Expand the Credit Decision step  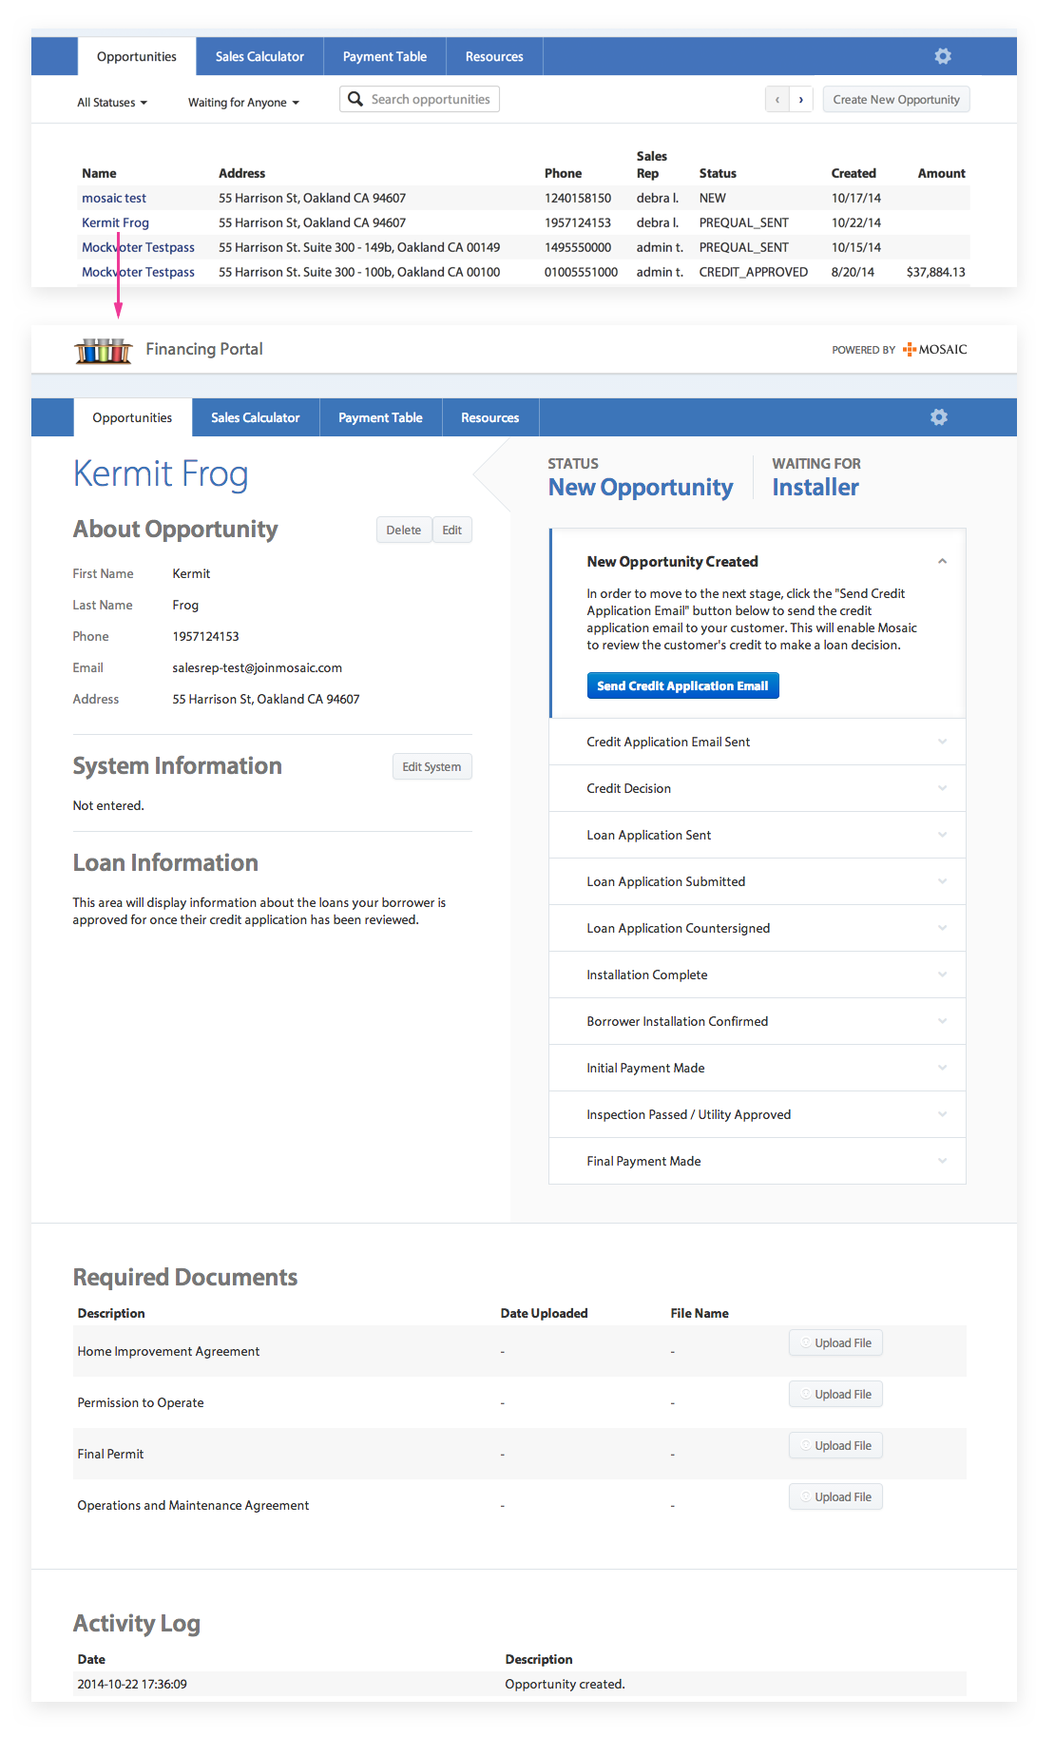coord(942,788)
